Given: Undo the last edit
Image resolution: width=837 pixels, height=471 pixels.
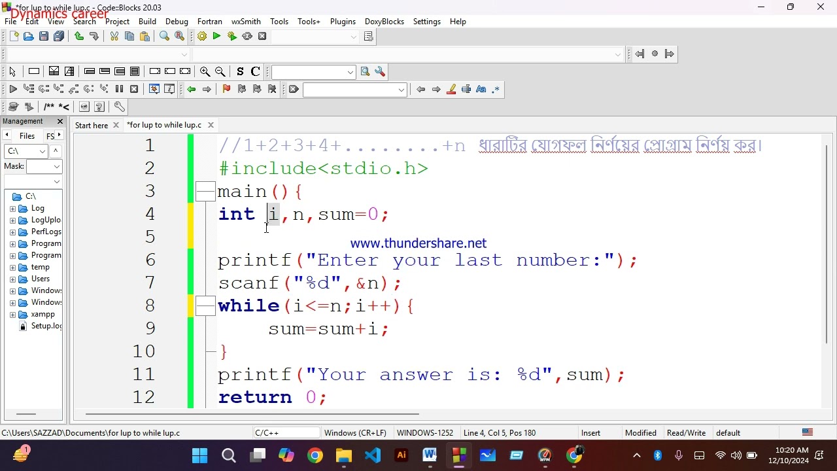Looking at the screenshot, I should (x=79, y=37).
